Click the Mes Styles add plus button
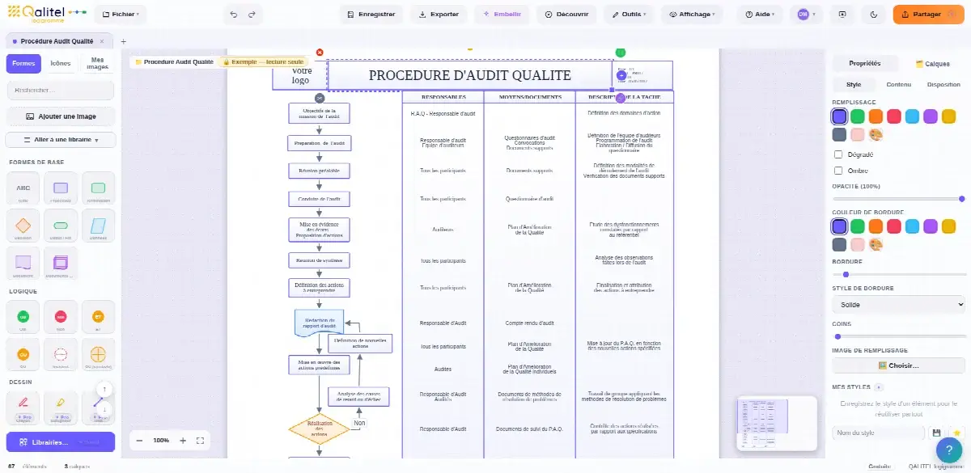The image size is (971, 473). tap(879, 387)
